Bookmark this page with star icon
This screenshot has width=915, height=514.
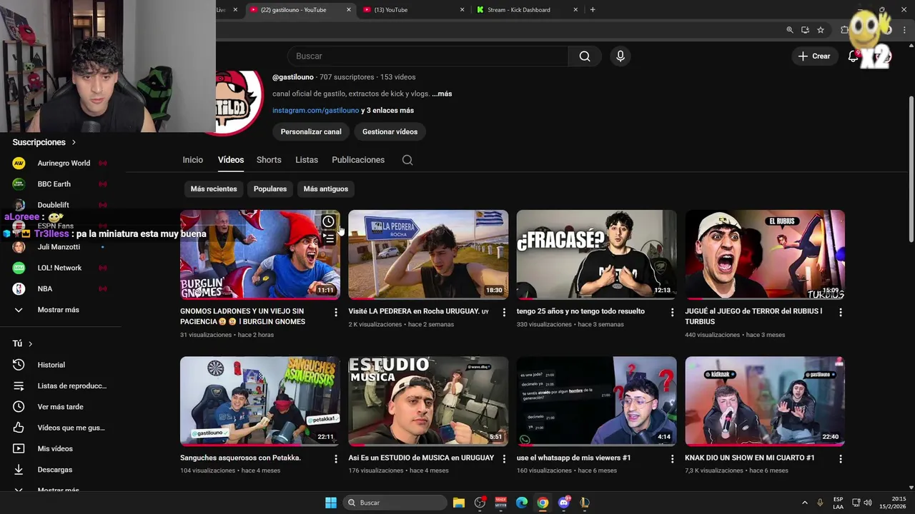821,30
